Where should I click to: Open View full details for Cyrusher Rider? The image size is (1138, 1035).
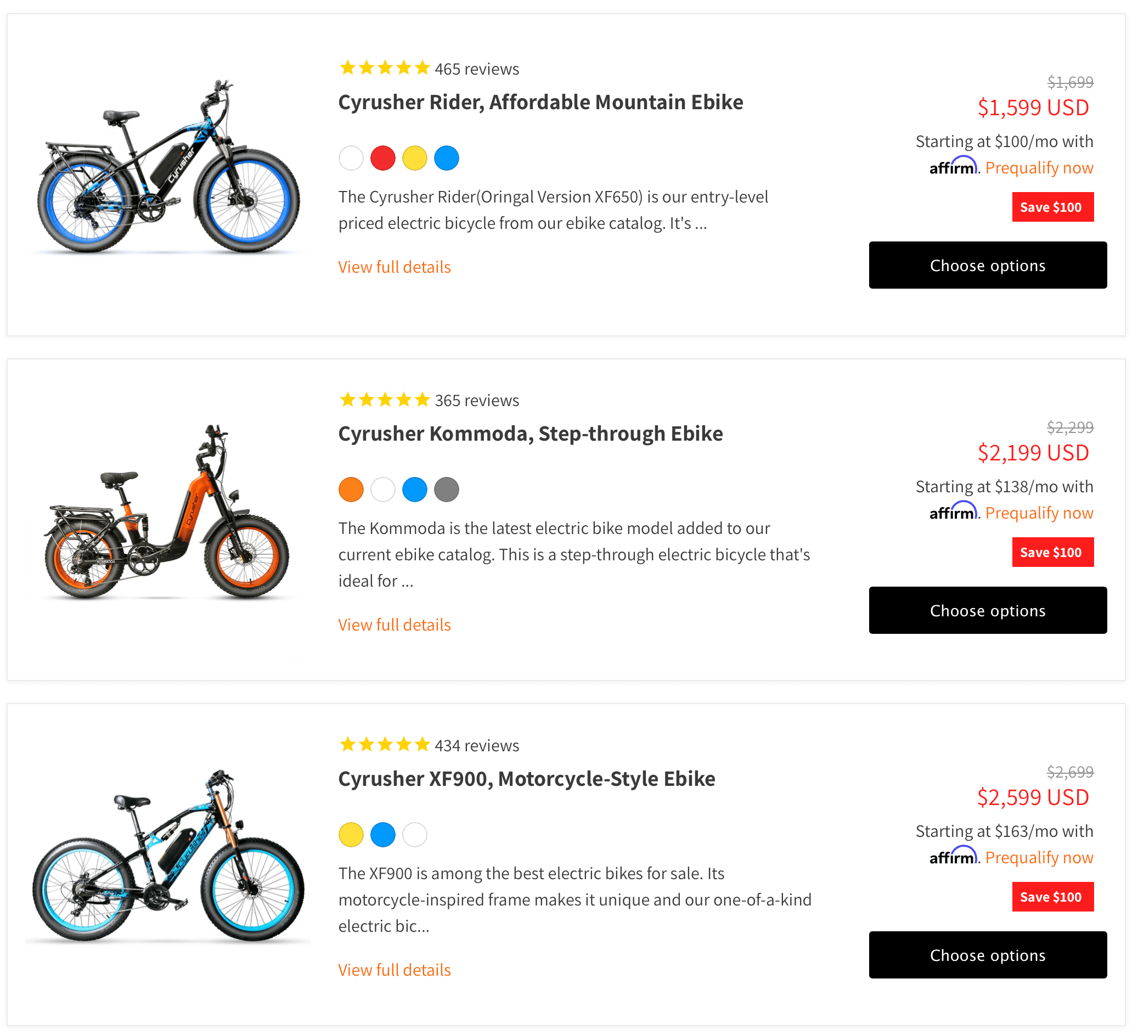[395, 267]
